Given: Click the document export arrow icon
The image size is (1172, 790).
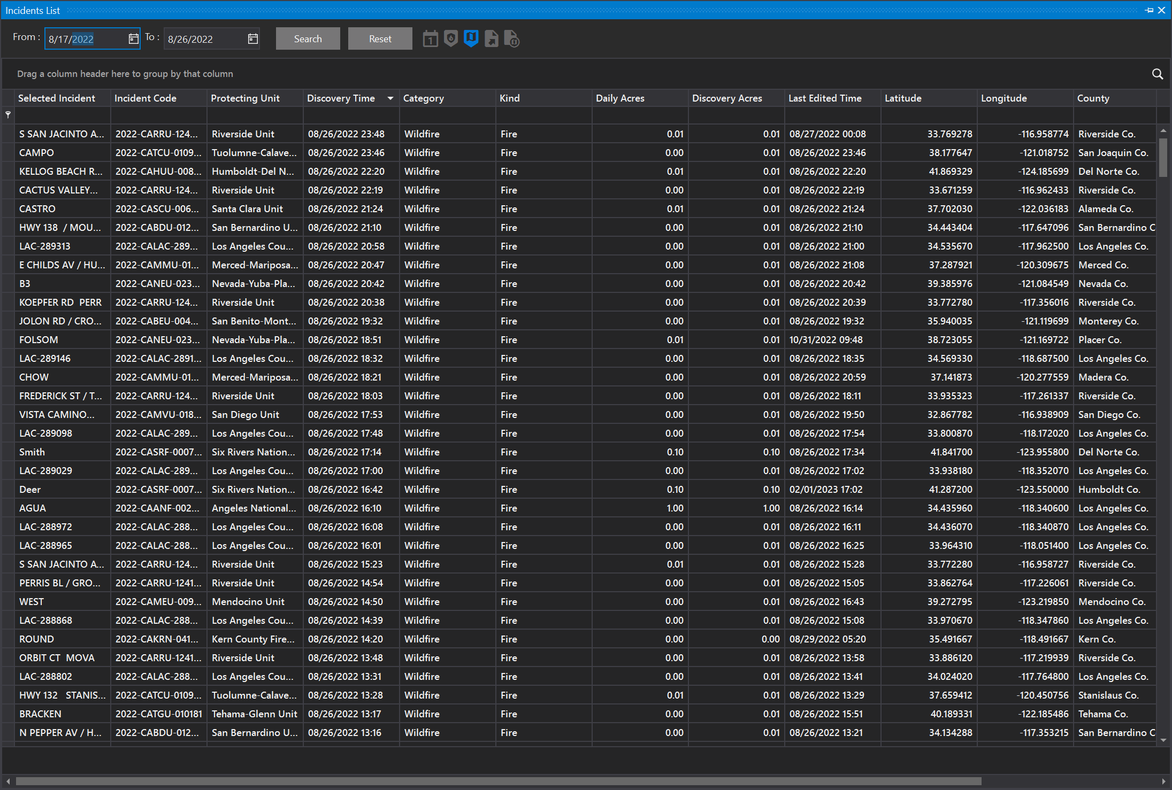Looking at the screenshot, I should pyautogui.click(x=491, y=39).
